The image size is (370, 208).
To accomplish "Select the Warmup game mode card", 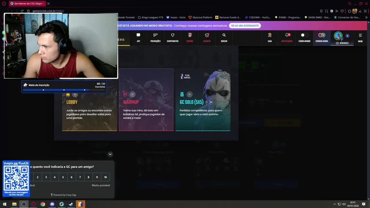I will point(146,100).
